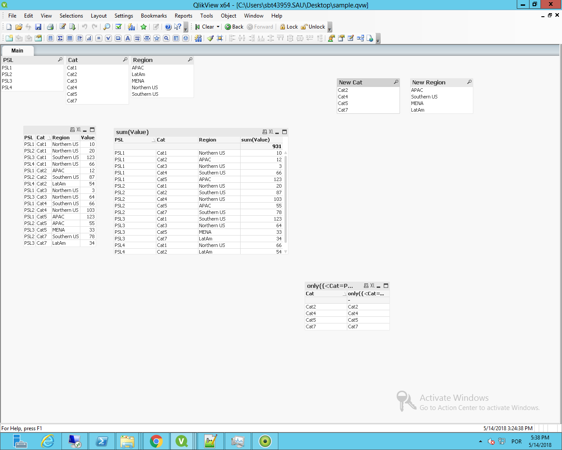The height and width of the screenshot is (450, 562).
Task: Maximize the sum(Value) pivot table
Action: pyautogui.click(x=285, y=132)
